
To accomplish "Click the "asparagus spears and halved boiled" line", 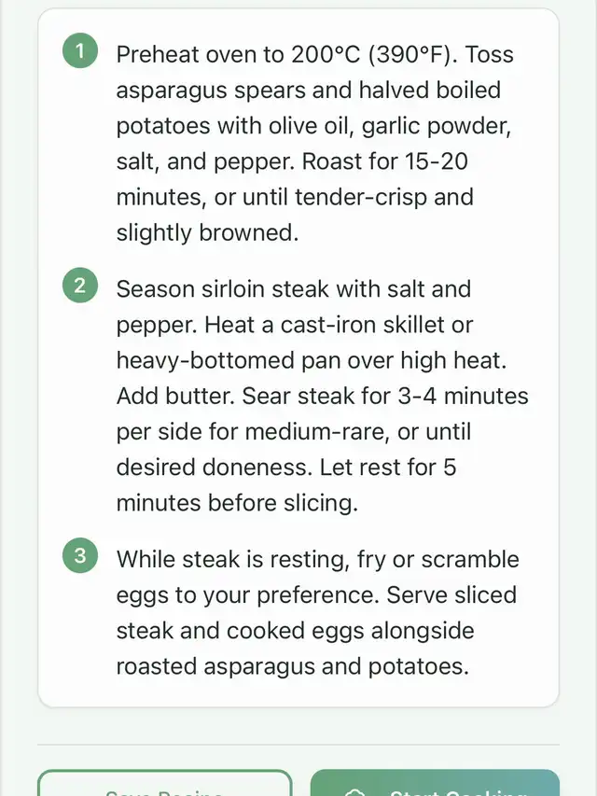I will [x=308, y=91].
